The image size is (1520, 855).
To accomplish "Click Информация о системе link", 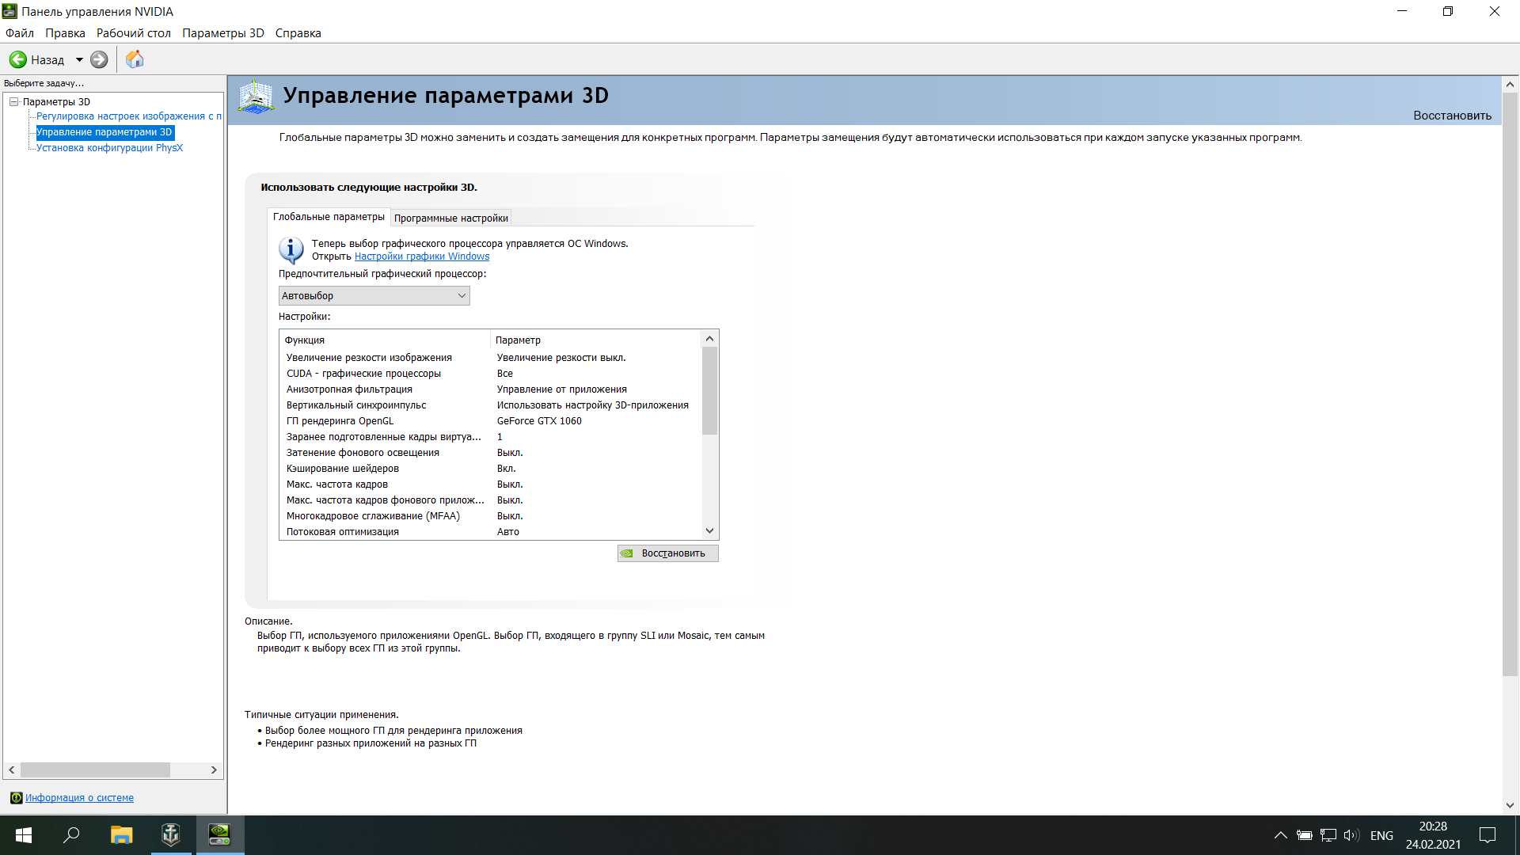I will (x=79, y=798).
